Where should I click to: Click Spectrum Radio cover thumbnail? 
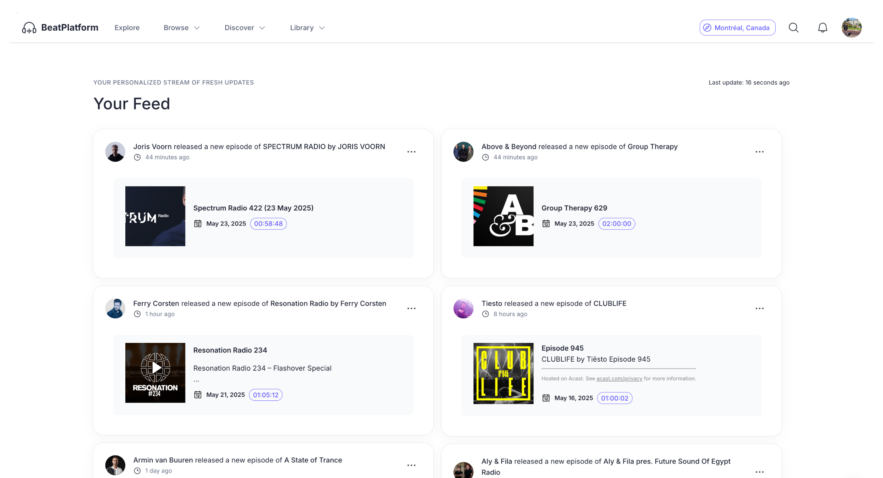coord(155,216)
